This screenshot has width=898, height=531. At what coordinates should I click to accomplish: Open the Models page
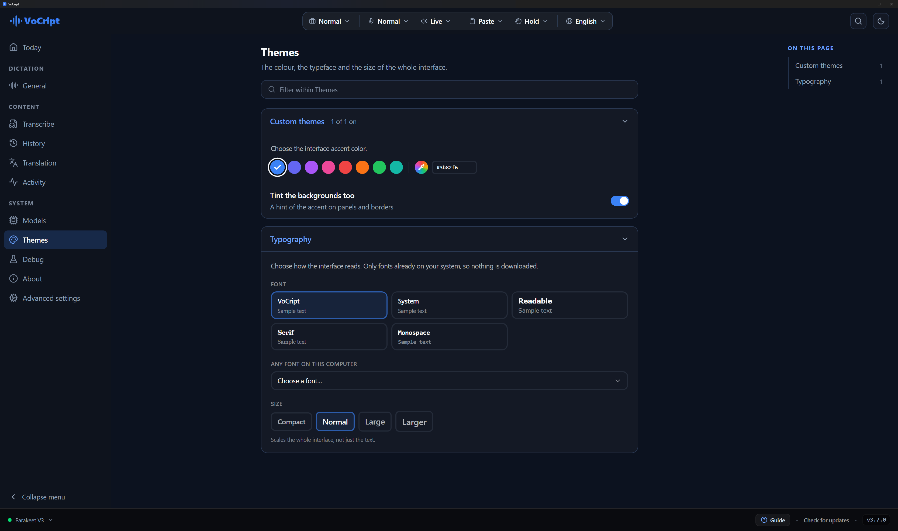[56, 220]
